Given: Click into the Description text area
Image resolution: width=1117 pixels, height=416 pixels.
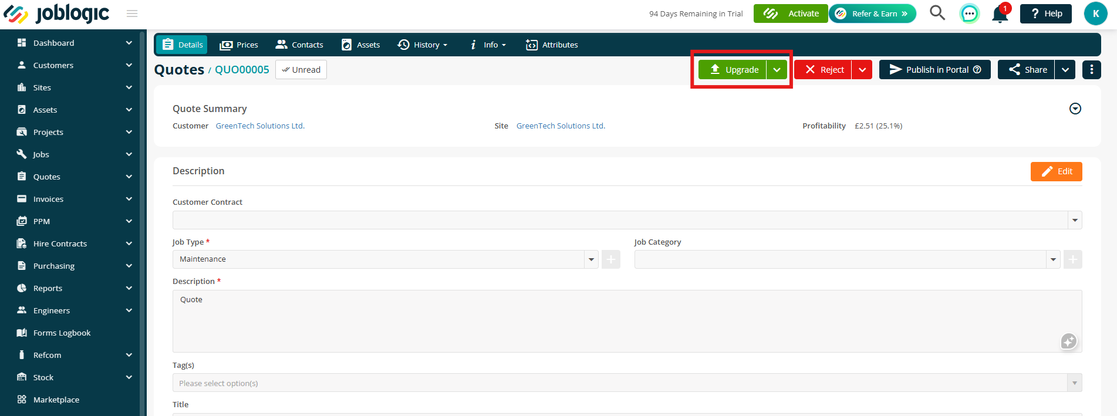Looking at the screenshot, I should tap(627, 322).
